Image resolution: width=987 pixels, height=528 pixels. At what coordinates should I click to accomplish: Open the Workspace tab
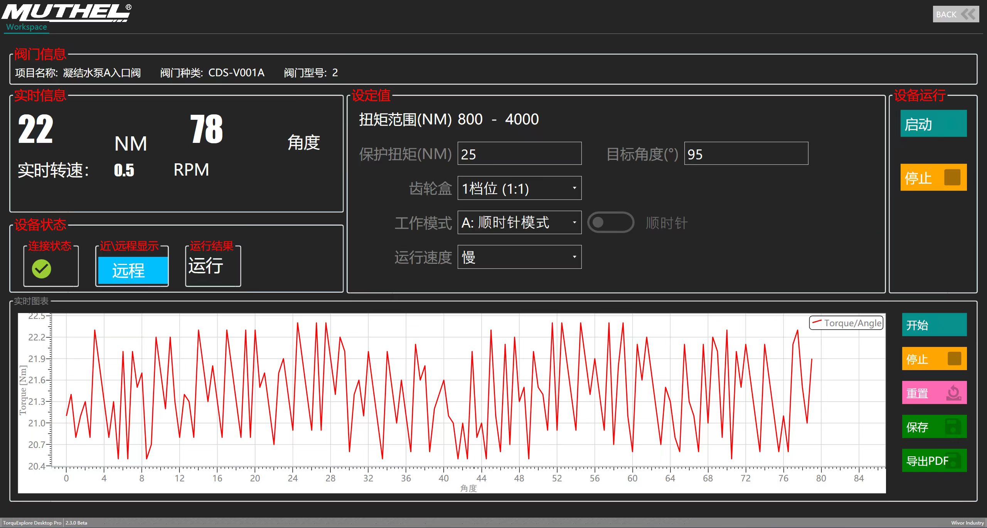[27, 27]
